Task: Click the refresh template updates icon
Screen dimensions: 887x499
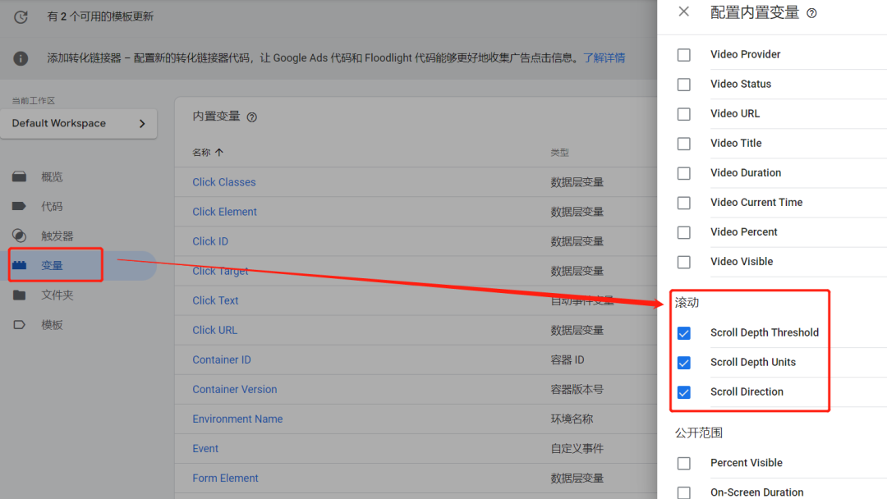Action: pos(21,16)
